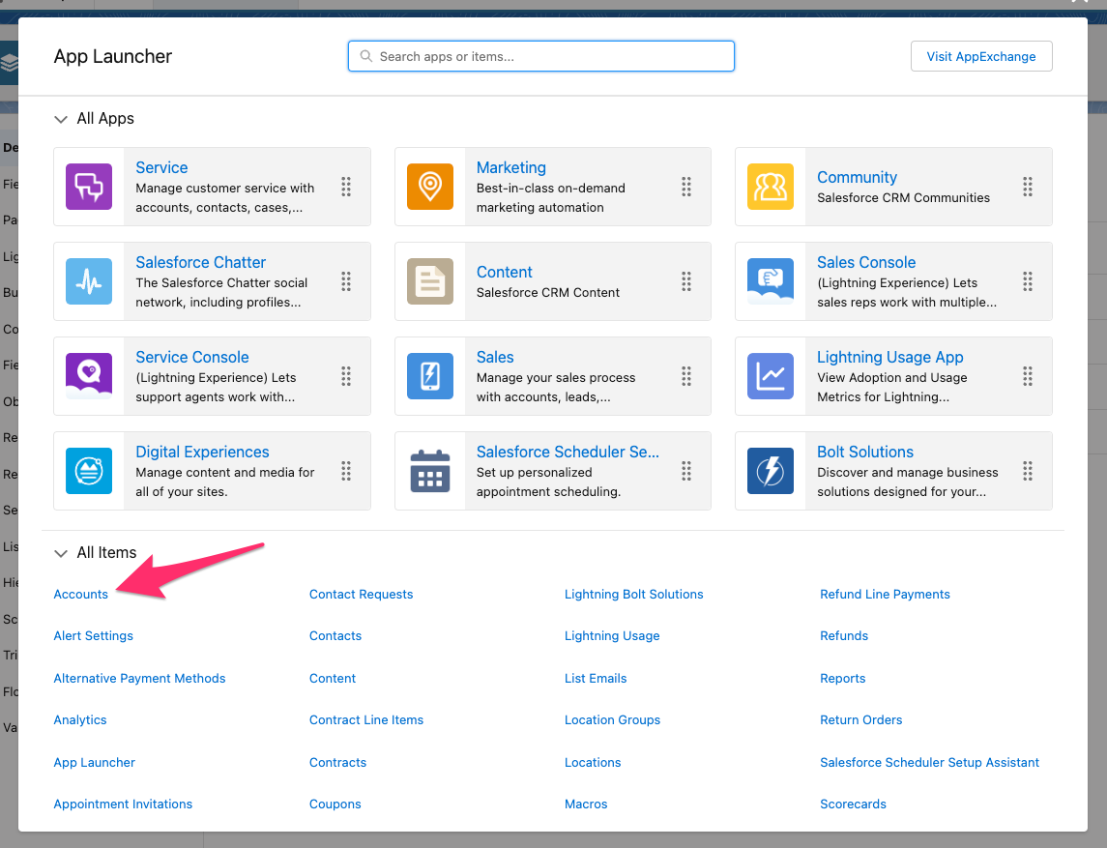Open the Service app title link
This screenshot has height=848, width=1107.
tap(161, 167)
